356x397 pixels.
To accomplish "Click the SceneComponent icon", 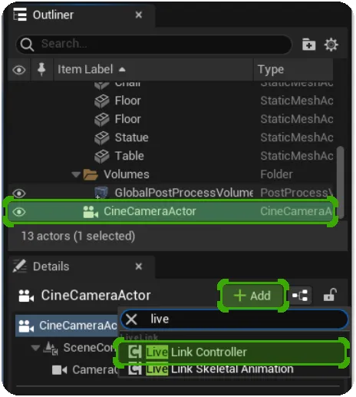I will (x=51, y=348).
